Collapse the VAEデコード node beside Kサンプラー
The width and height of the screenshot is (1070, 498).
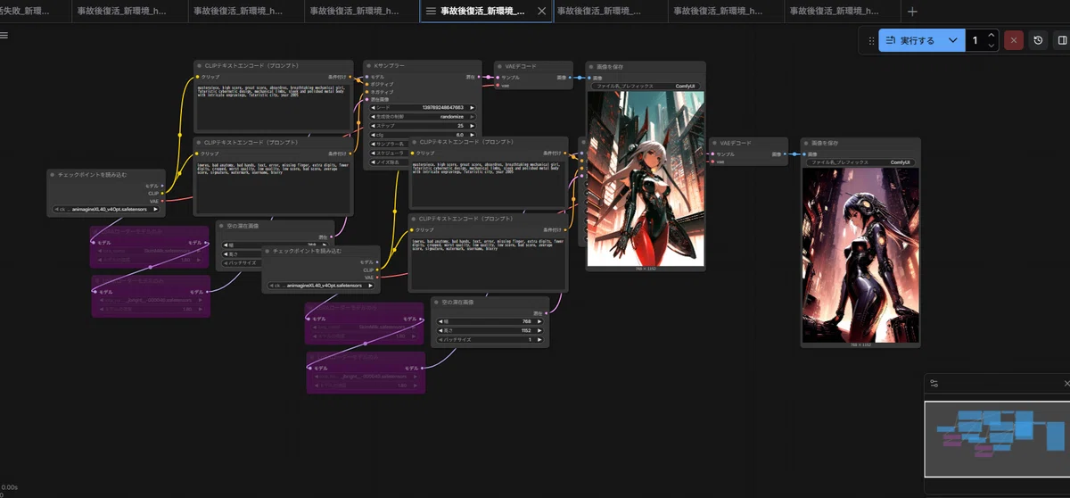coord(500,66)
